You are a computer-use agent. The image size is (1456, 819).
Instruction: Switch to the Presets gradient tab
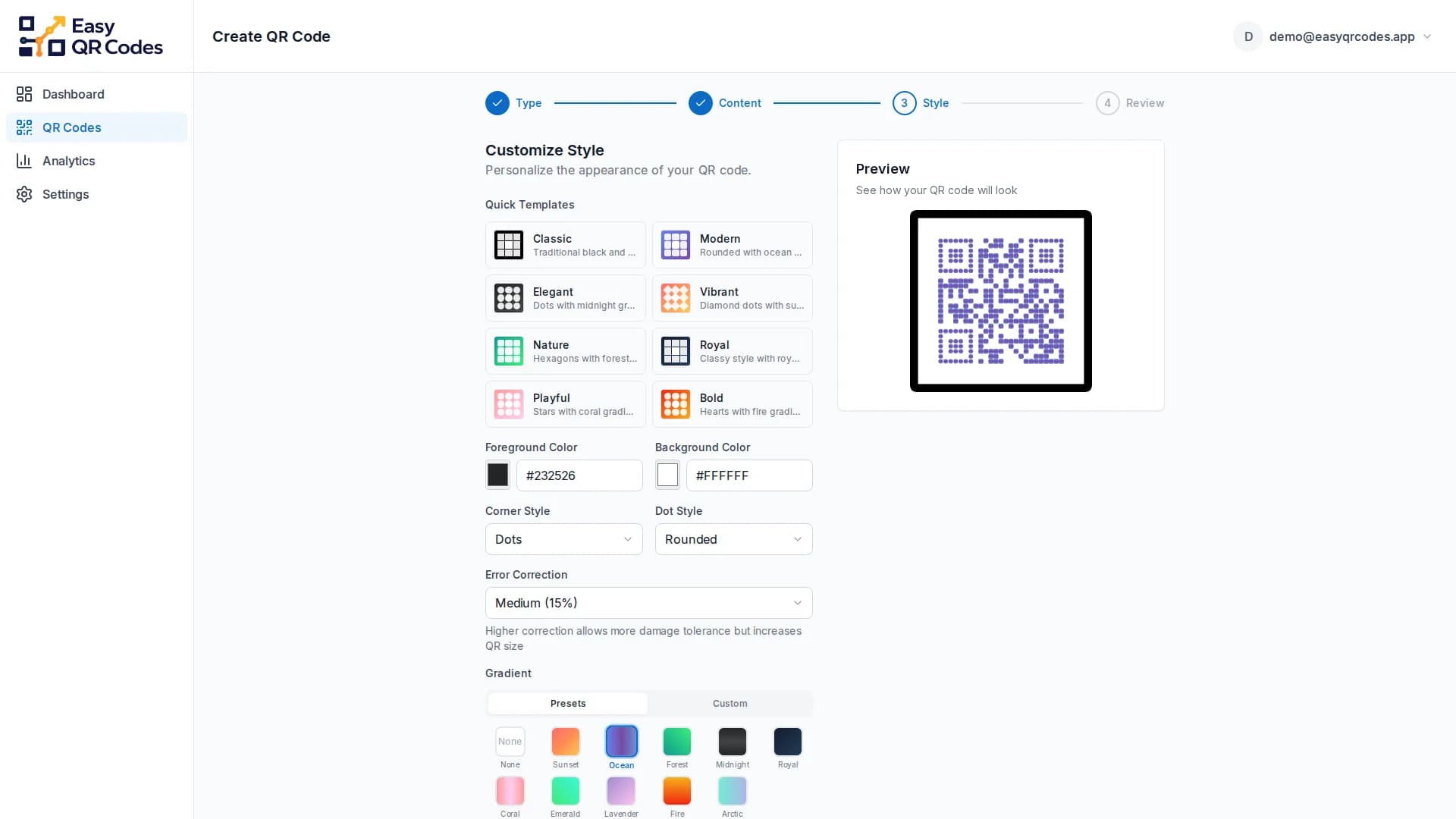click(x=568, y=704)
